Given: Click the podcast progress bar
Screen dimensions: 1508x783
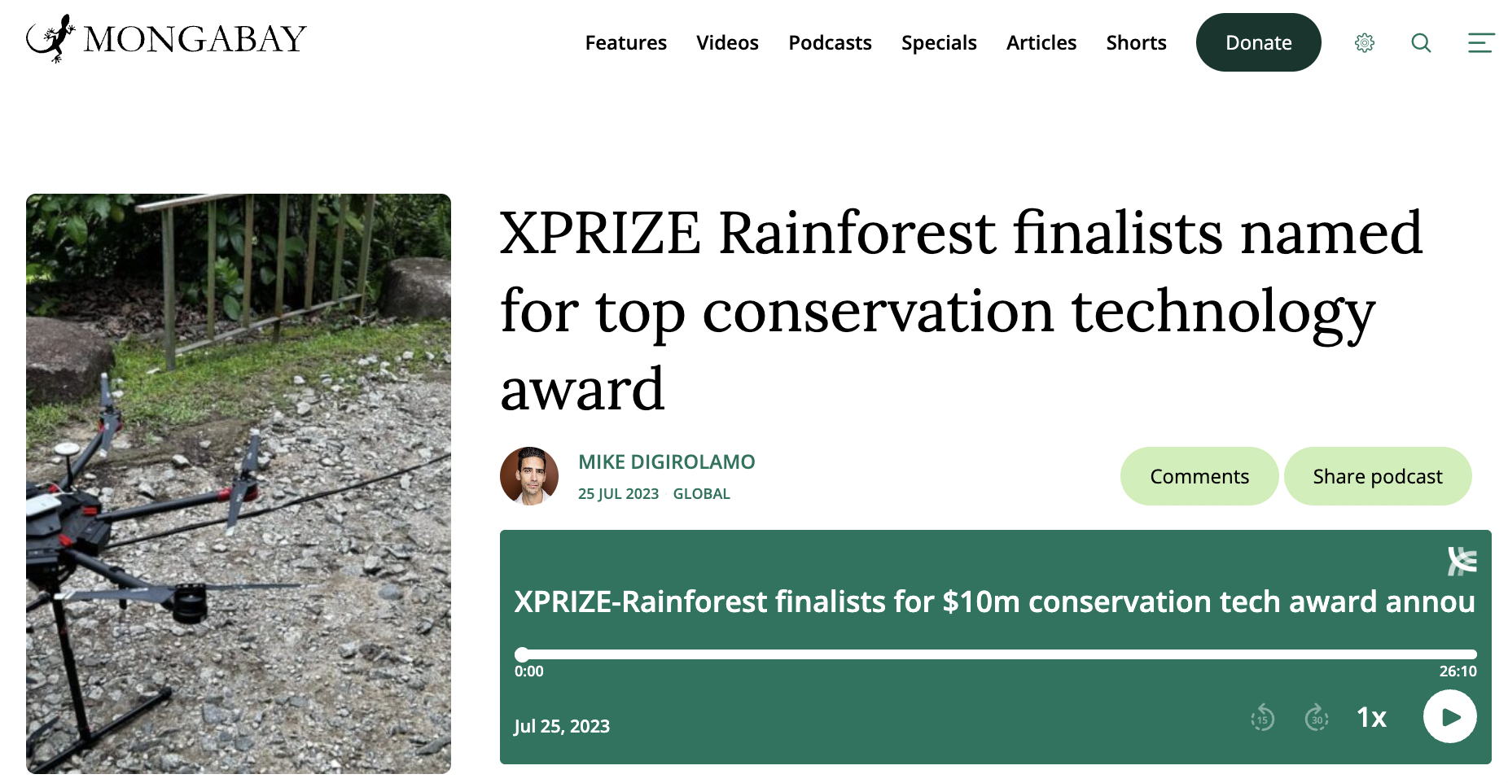Looking at the screenshot, I should tap(995, 654).
